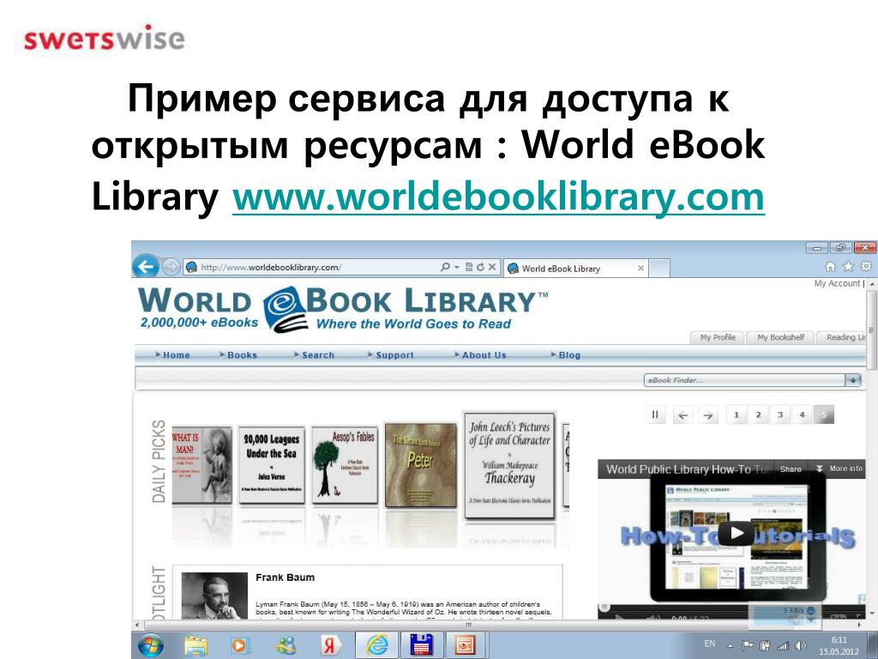Open the Aesop's Fables book cover
Screen dimensions: 878x659
[345, 464]
